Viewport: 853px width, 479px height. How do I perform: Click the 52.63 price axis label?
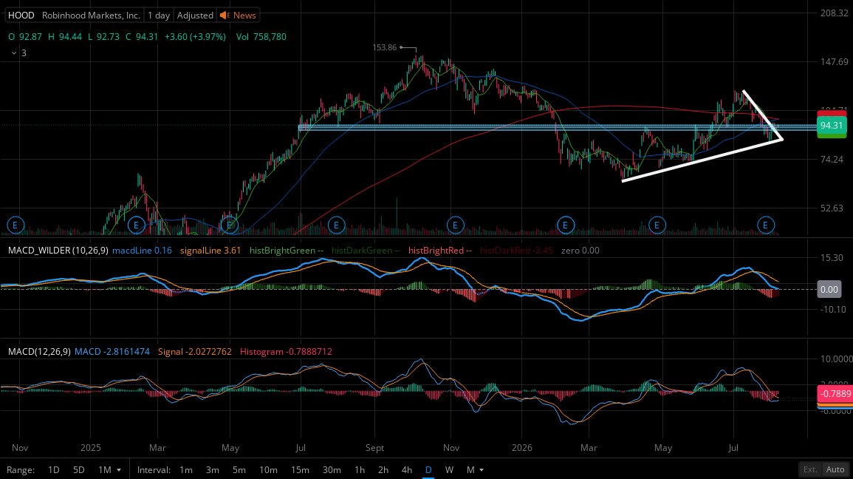[x=832, y=208]
